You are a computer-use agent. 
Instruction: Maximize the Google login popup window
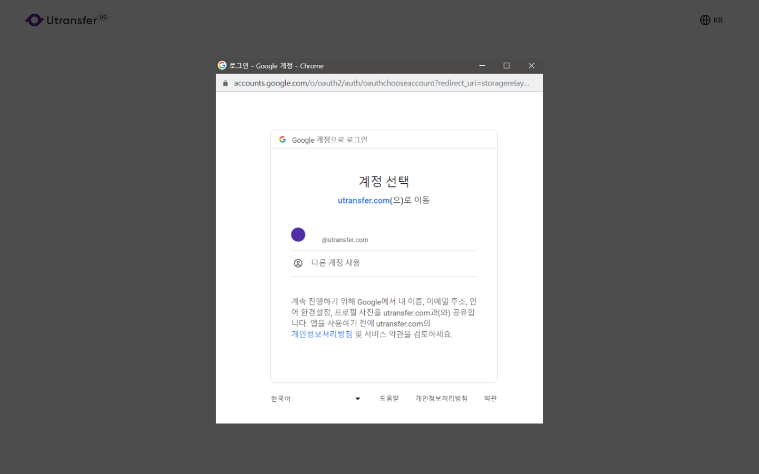click(x=507, y=65)
